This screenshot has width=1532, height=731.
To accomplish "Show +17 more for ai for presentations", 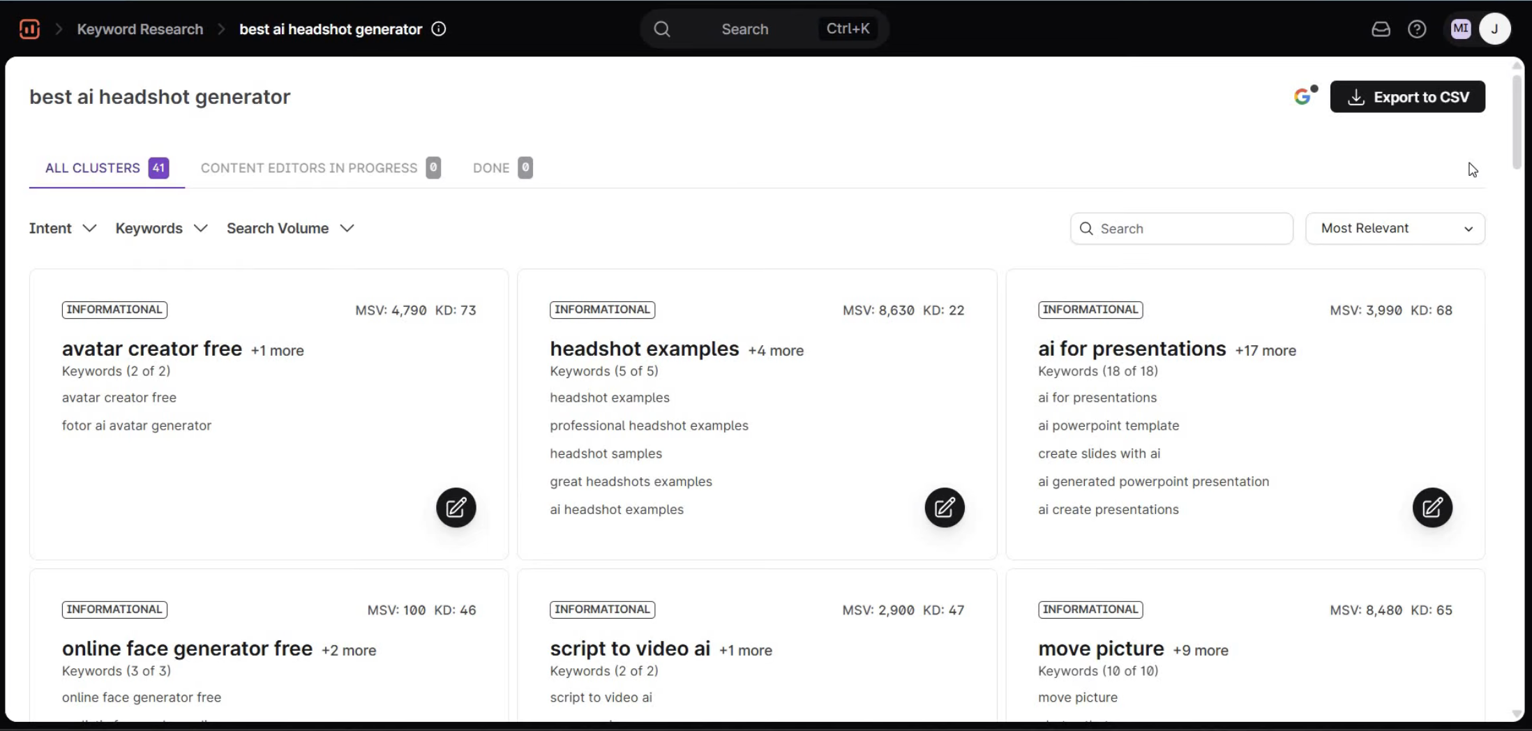I will [1266, 350].
